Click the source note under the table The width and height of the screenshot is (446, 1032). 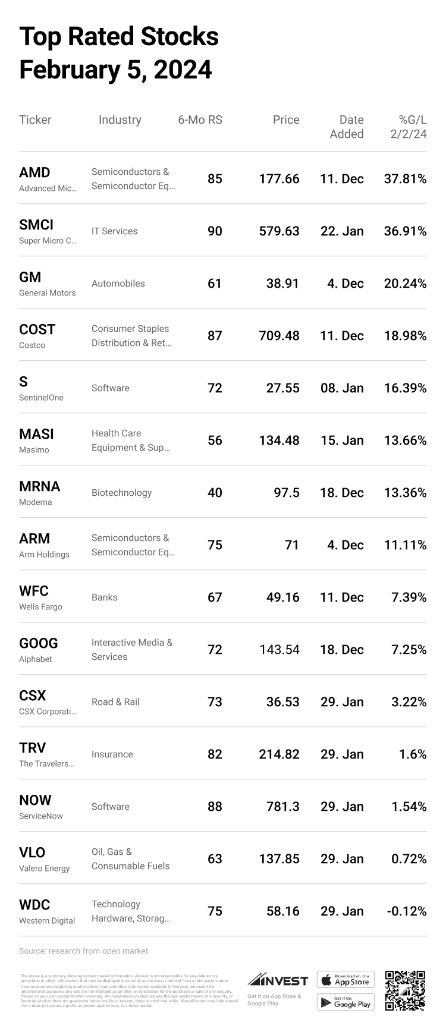(83, 951)
